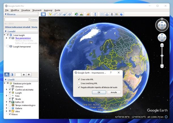
Task: Open the File menu
Action: click(x=7, y=10)
